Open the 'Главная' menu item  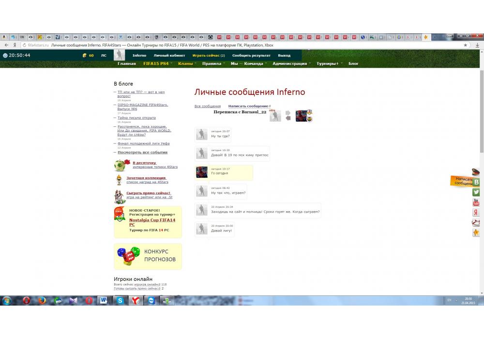pyautogui.click(x=126, y=63)
